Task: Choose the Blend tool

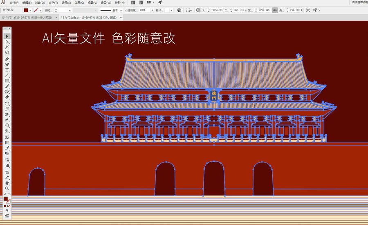Action: [7, 153]
